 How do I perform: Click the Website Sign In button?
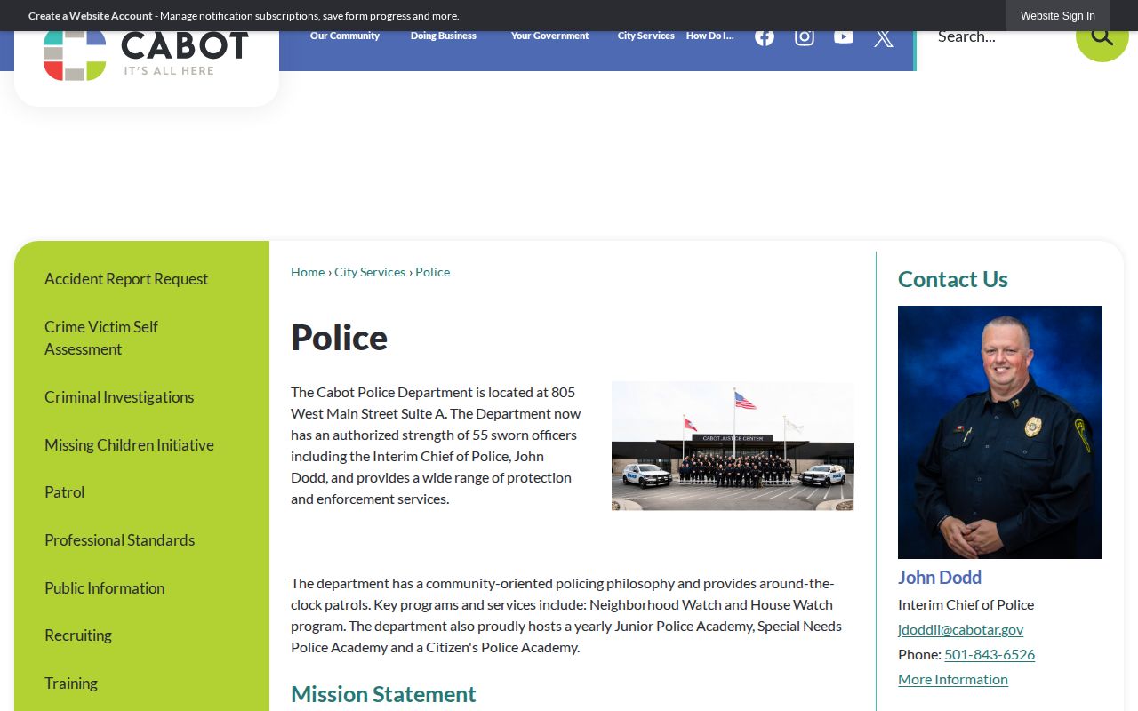(1058, 16)
